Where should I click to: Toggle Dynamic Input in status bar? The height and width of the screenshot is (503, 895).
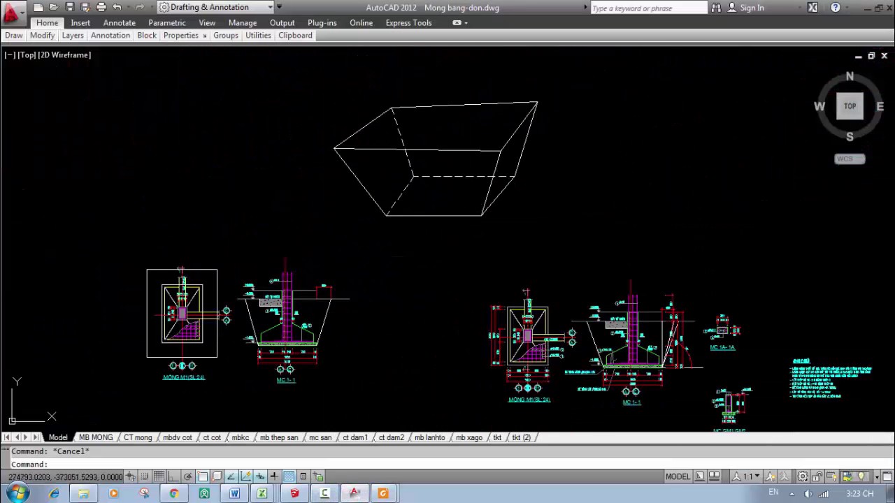tap(259, 476)
